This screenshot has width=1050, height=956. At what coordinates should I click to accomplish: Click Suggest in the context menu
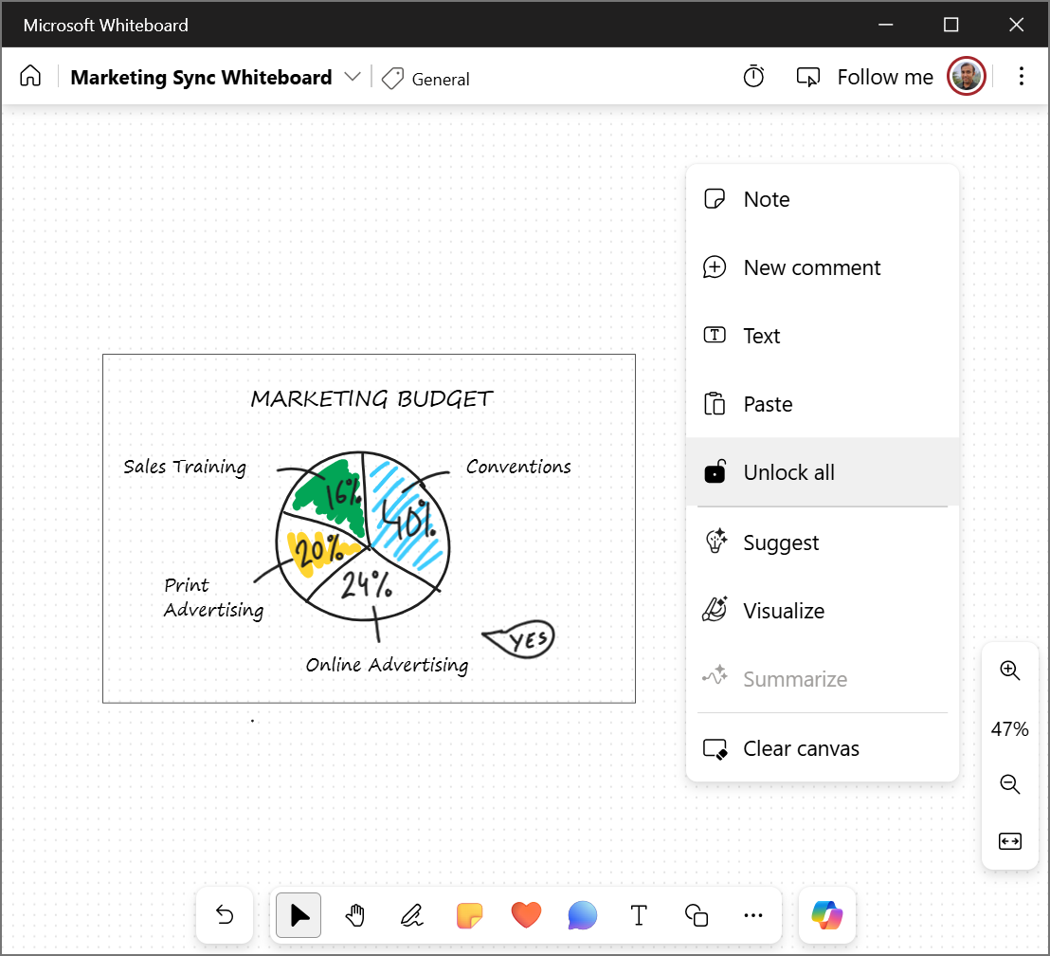[779, 542]
